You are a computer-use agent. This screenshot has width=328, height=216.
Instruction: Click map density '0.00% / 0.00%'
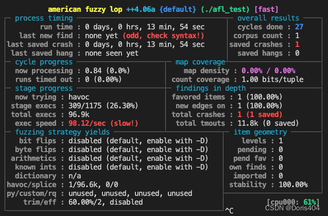point(268,71)
